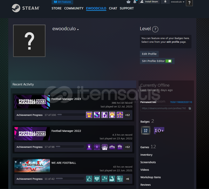Show the +12 more achievements for Football Manager 2023

tap(127, 115)
